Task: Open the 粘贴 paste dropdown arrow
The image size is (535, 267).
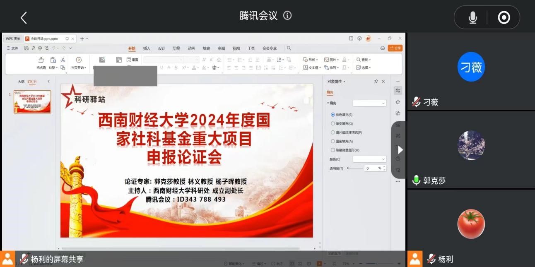Action: 58,67
